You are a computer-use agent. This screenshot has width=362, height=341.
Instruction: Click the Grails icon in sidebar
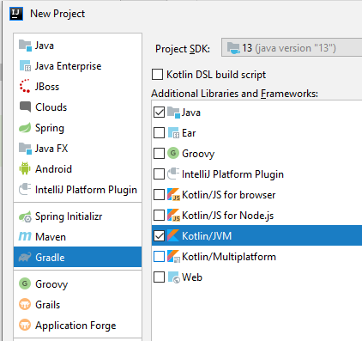click(x=25, y=304)
